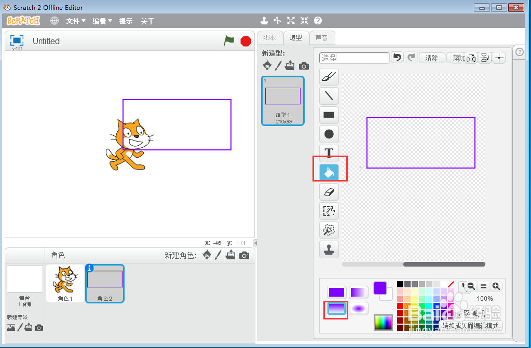Pick the Duplicate stamp in top toolbar

[264, 21]
